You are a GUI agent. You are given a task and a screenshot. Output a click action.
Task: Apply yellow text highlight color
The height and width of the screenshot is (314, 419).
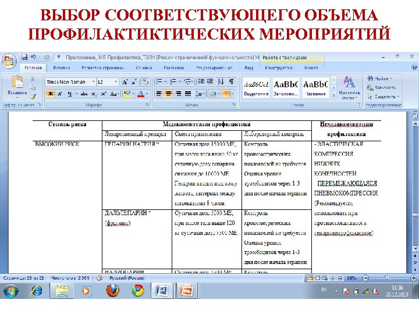(x=127, y=94)
